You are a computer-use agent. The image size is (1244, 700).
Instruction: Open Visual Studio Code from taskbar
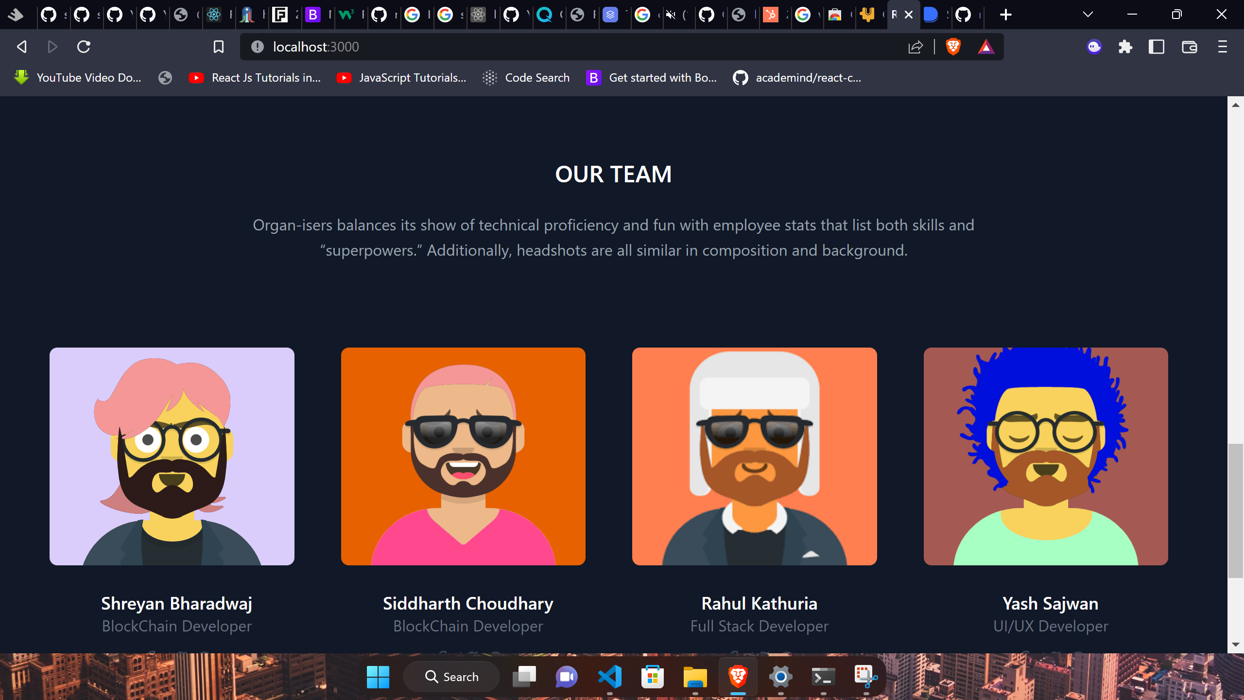pyautogui.click(x=610, y=677)
